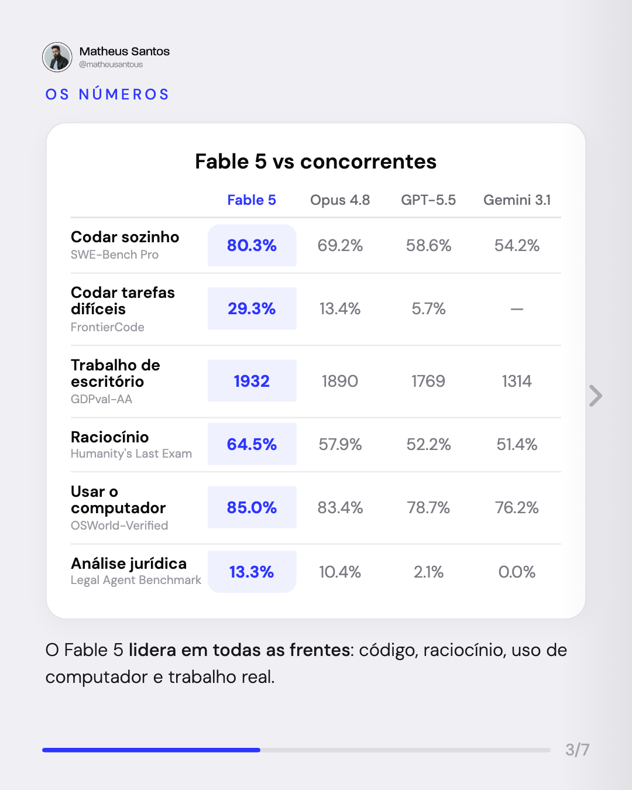The image size is (632, 790).
Task: Click the highlighted 80.3% SWE-Bench Pro cell
Action: (252, 245)
